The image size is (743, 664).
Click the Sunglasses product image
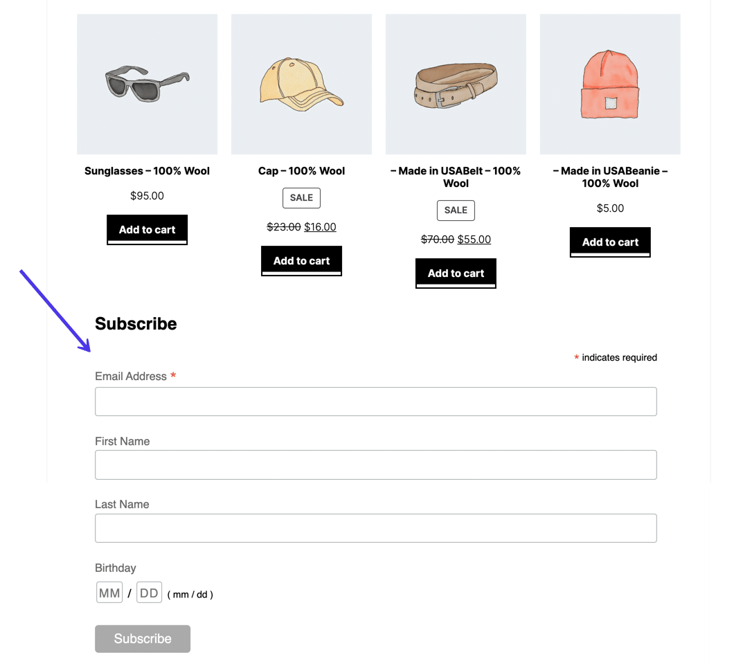point(147,83)
